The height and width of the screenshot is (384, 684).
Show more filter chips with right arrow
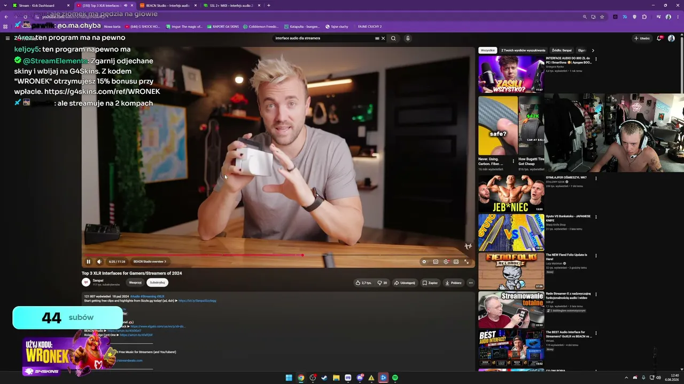pos(593,50)
